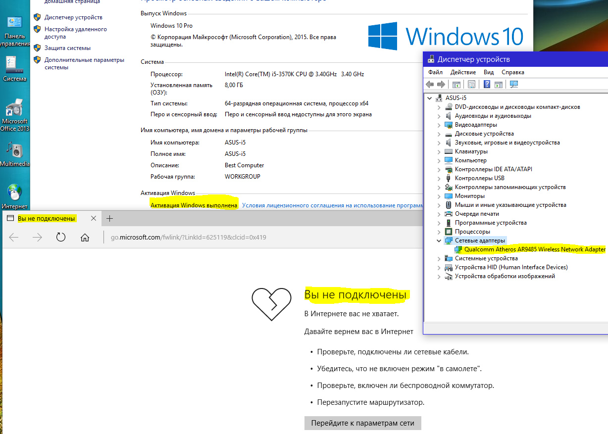Screen dimensions: 608x434
Task: Open Панель управления desktop icon
Action: point(15,31)
